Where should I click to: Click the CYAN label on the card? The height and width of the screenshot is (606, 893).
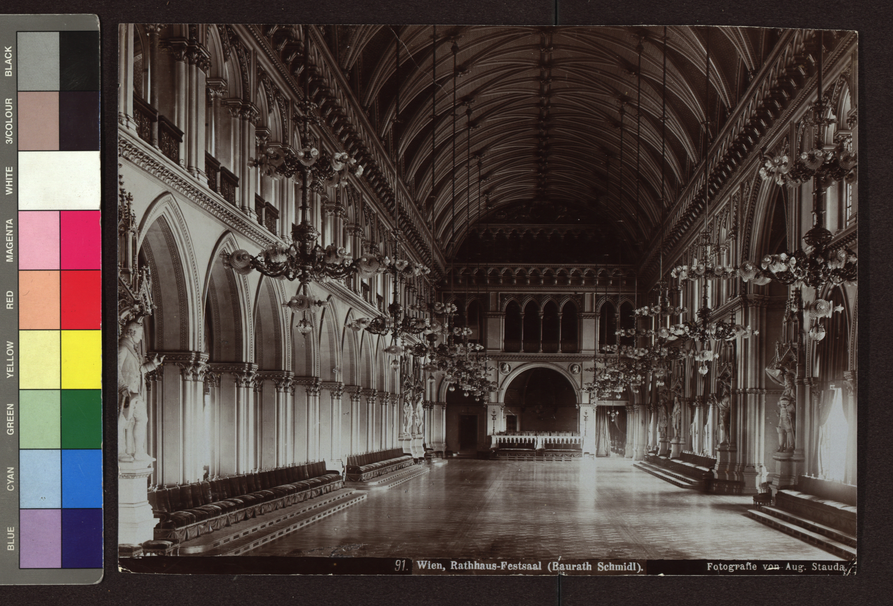(11, 479)
